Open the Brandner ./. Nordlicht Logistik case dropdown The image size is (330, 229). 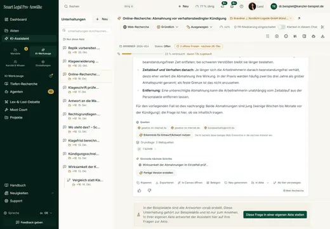click(261, 18)
